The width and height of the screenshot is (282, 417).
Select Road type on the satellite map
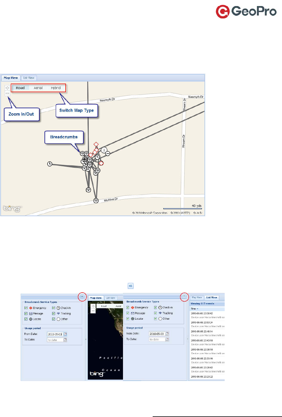104,306
